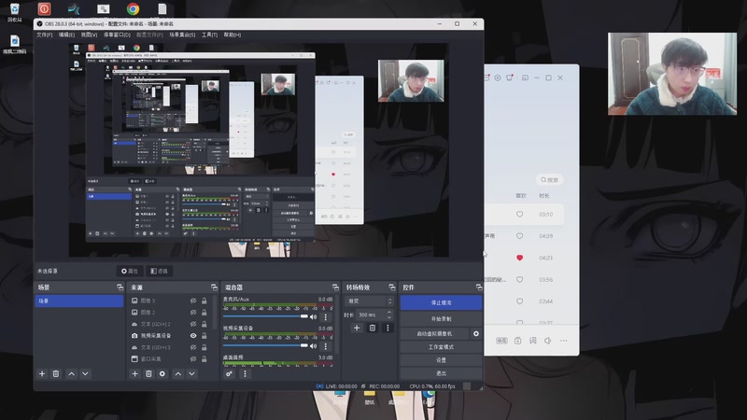Viewport: 747px width, 420px height.
Task: Open advanced audio properties gears in mixer
Action: pos(229,374)
